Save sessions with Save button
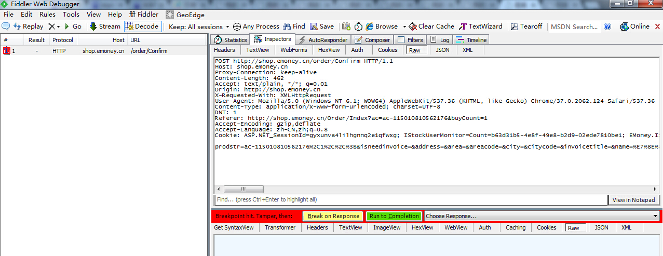This screenshot has width=663, height=256. point(322,26)
